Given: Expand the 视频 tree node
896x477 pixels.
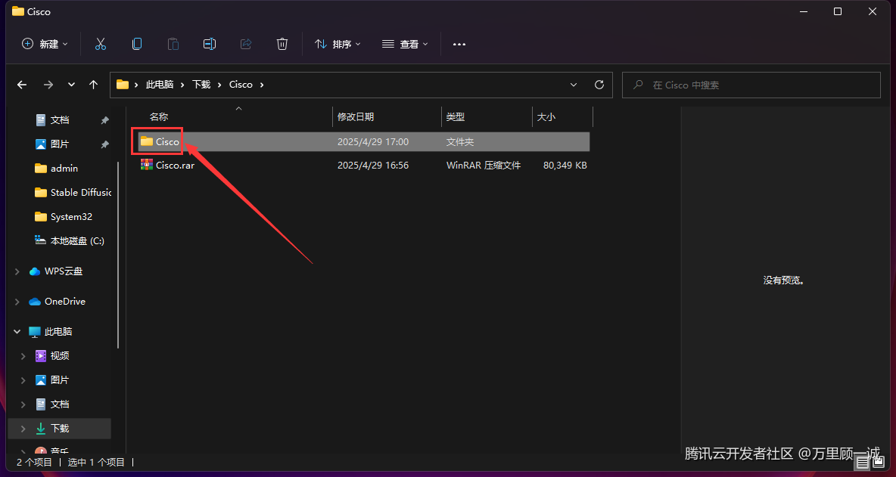Looking at the screenshot, I should click(23, 356).
